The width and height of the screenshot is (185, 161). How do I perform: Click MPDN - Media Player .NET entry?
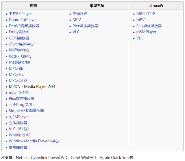pos(32,86)
